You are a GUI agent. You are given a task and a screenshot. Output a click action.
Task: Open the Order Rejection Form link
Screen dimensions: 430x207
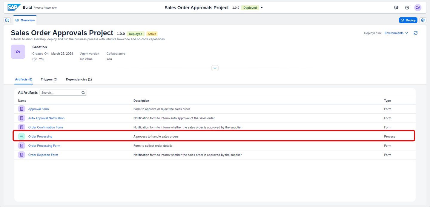coord(43,155)
